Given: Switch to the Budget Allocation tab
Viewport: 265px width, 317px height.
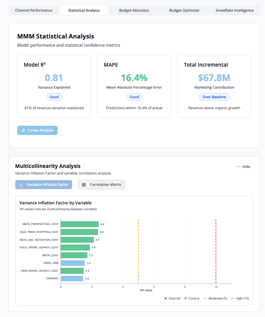Looking at the screenshot, I should 134,10.
